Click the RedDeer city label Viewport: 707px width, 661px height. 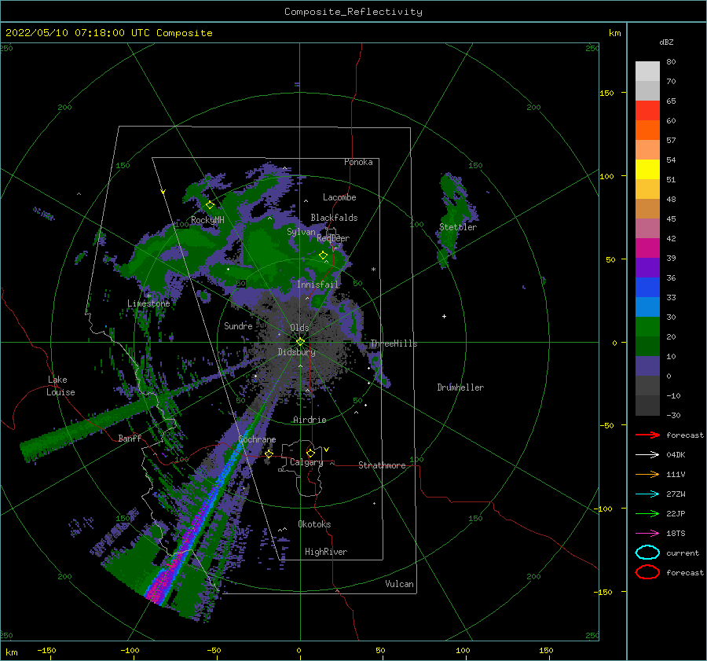point(333,238)
